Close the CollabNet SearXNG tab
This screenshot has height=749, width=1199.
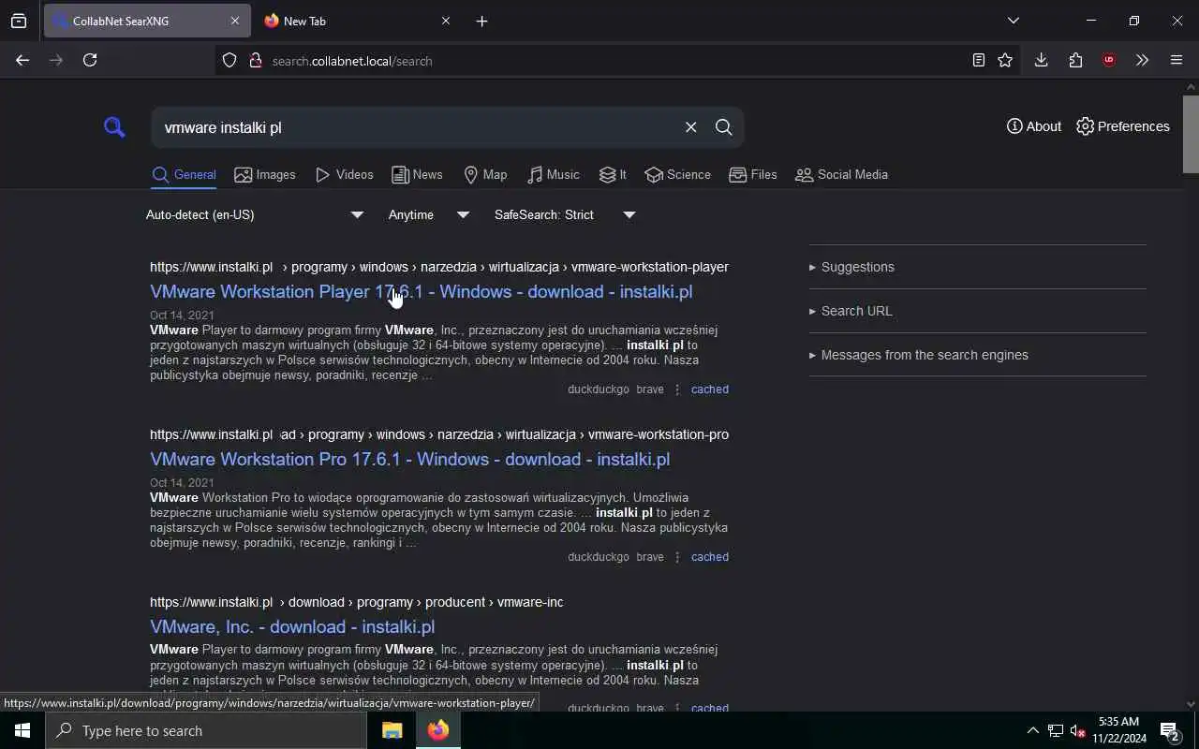click(234, 21)
